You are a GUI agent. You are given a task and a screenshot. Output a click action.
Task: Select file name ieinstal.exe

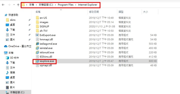point(46,48)
